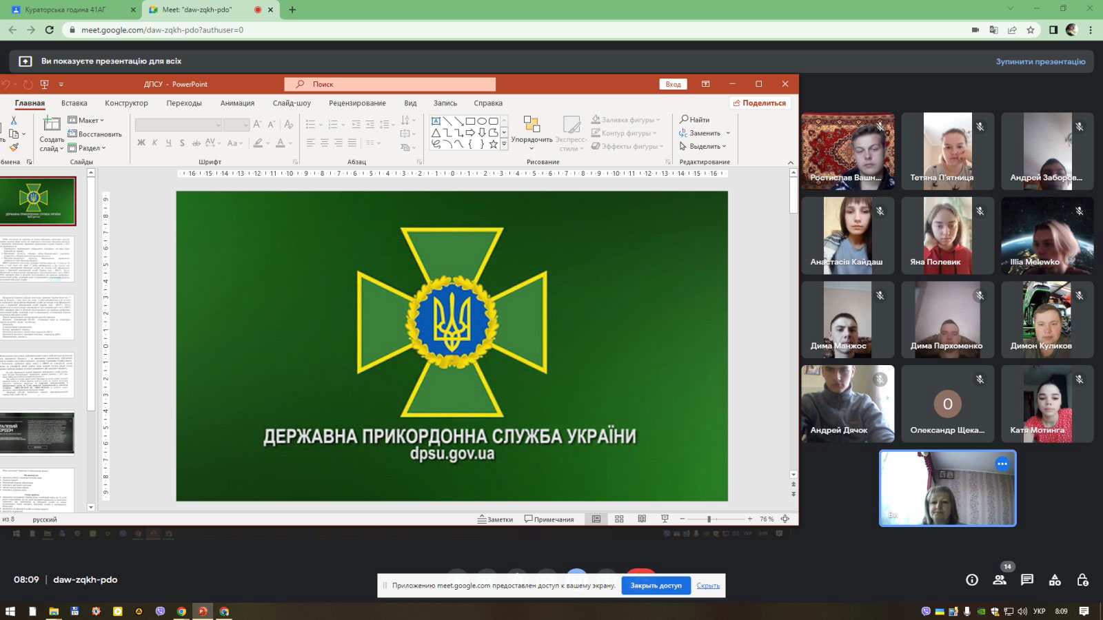This screenshot has width=1103, height=620.
Task: Select the first slide thumbnail
Action: [37, 201]
